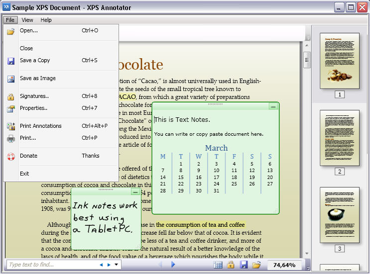Select page 1 thumbnail

[x=340, y=61]
